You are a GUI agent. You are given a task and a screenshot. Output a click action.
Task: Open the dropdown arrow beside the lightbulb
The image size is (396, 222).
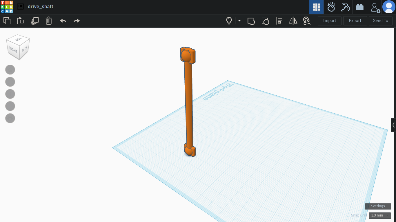tap(239, 21)
